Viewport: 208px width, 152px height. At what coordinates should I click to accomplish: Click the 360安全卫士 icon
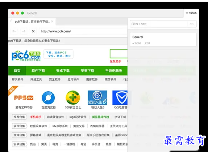click(73, 97)
